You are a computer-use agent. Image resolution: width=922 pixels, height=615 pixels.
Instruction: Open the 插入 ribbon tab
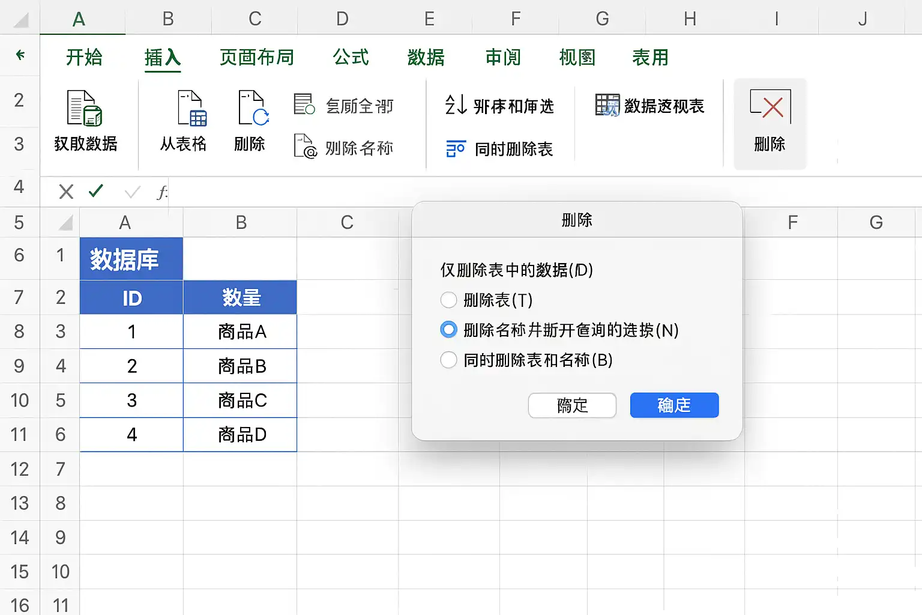pyautogui.click(x=163, y=58)
